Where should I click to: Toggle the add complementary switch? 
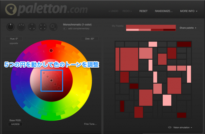[65, 29]
